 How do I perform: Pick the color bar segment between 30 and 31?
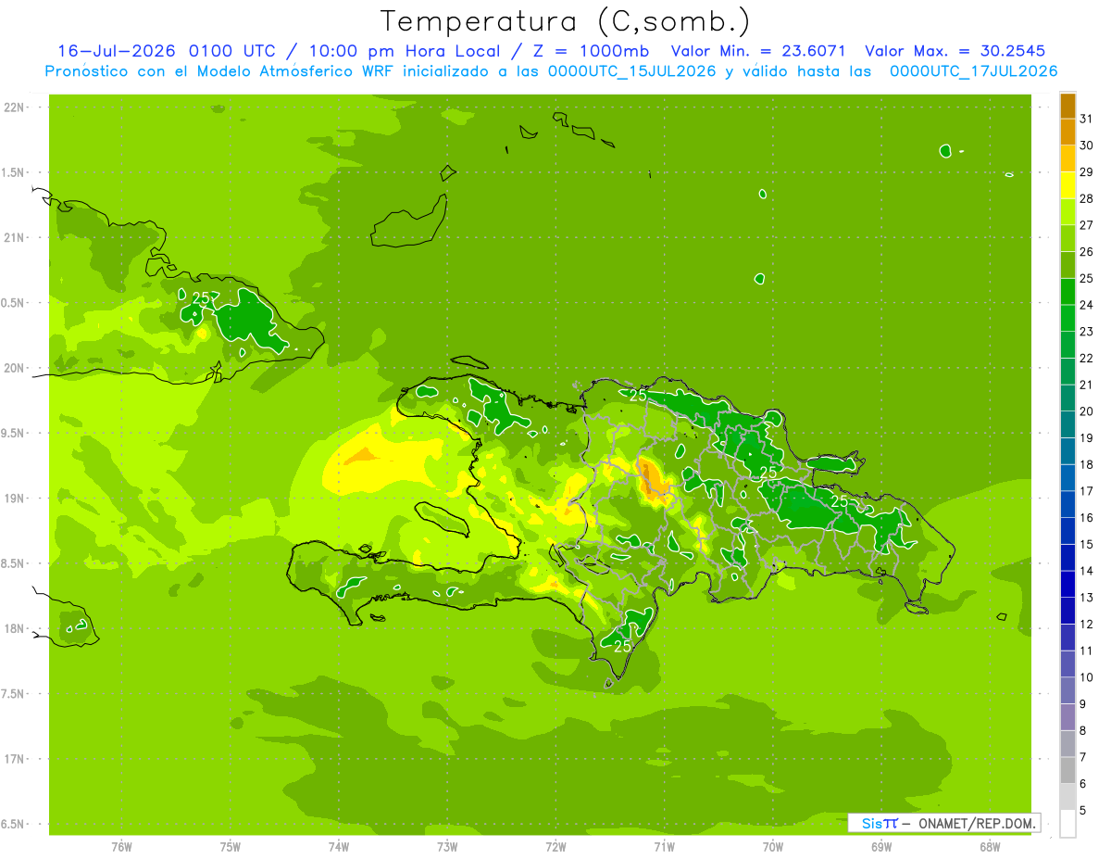(x=1067, y=132)
